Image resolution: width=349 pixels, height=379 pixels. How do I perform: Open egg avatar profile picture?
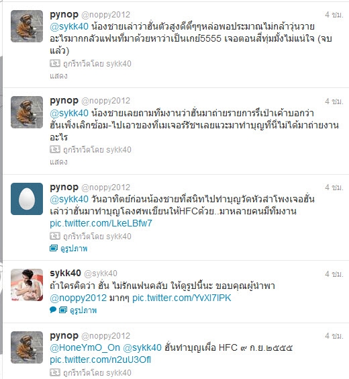coord(27,199)
